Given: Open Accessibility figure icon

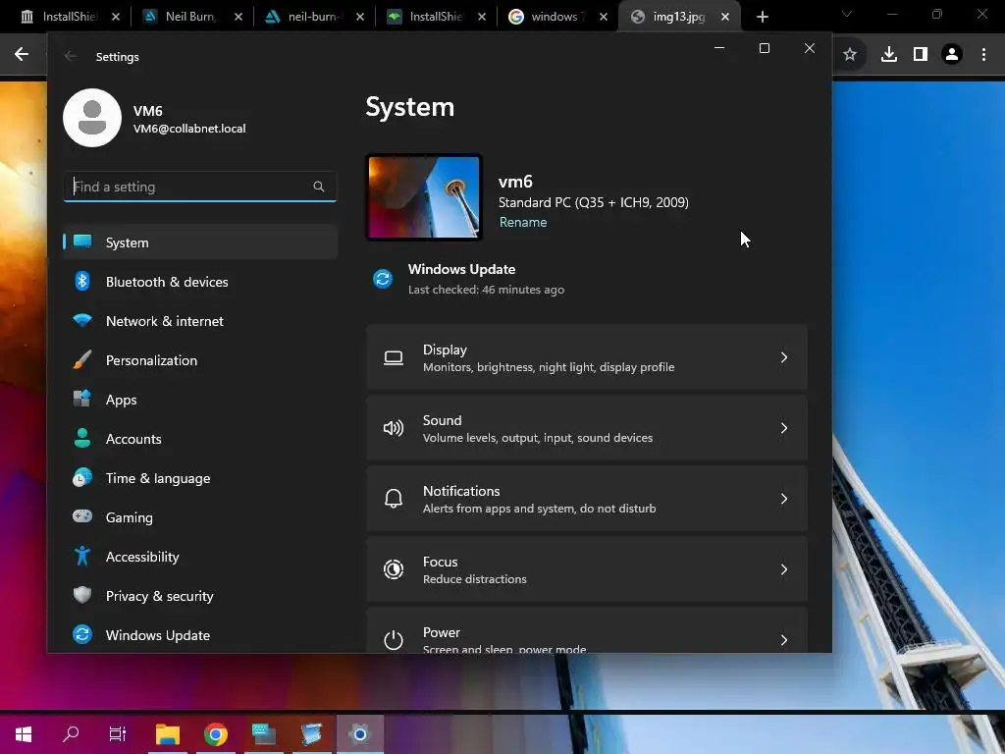Looking at the screenshot, I should pos(82,556).
